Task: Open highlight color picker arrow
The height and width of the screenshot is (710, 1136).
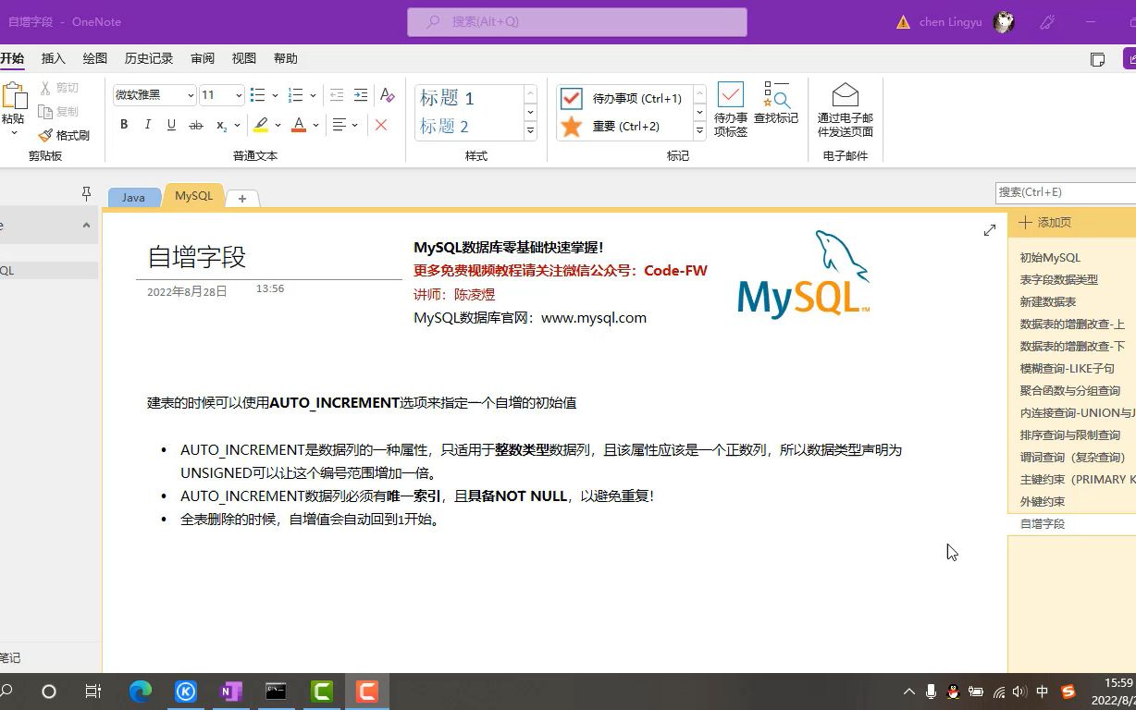Action: pos(278,125)
